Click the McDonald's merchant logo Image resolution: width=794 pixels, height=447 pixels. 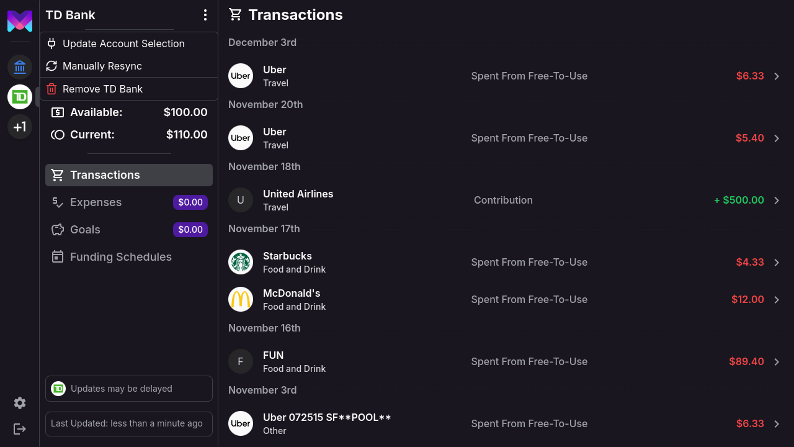[x=241, y=299]
